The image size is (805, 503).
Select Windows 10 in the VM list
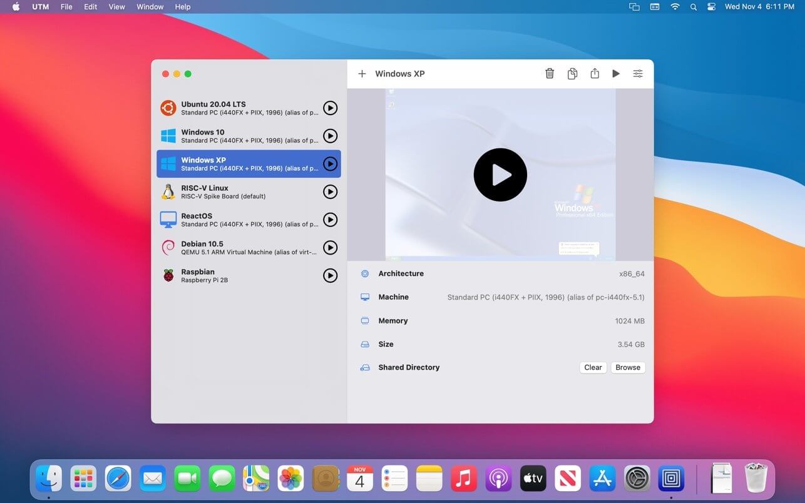(249, 136)
